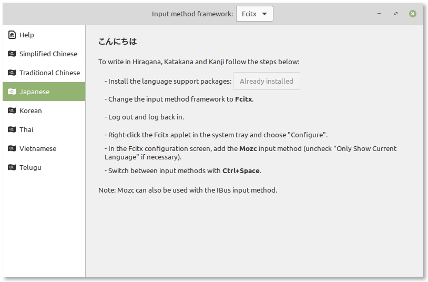The height and width of the screenshot is (282, 428).
Task: Click the Telugu flag icon
Action: coord(12,167)
